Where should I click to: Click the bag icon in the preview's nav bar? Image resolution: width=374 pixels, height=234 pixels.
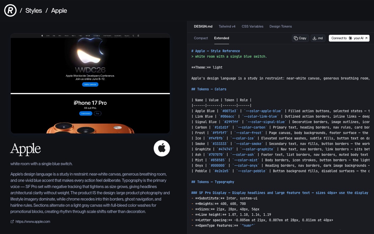pos(138,36)
